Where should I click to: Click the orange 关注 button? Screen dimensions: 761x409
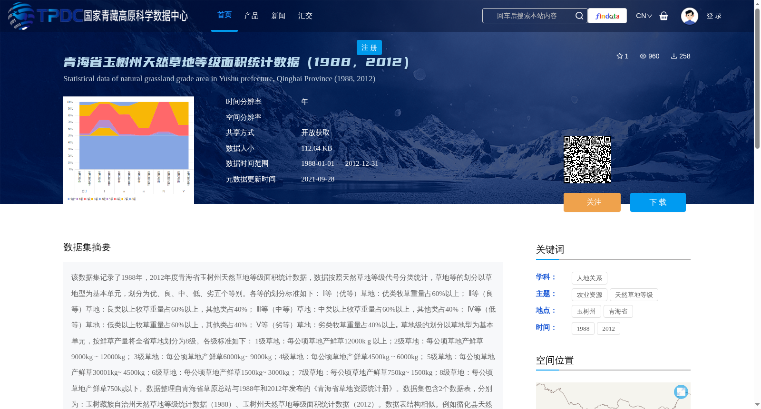592,202
